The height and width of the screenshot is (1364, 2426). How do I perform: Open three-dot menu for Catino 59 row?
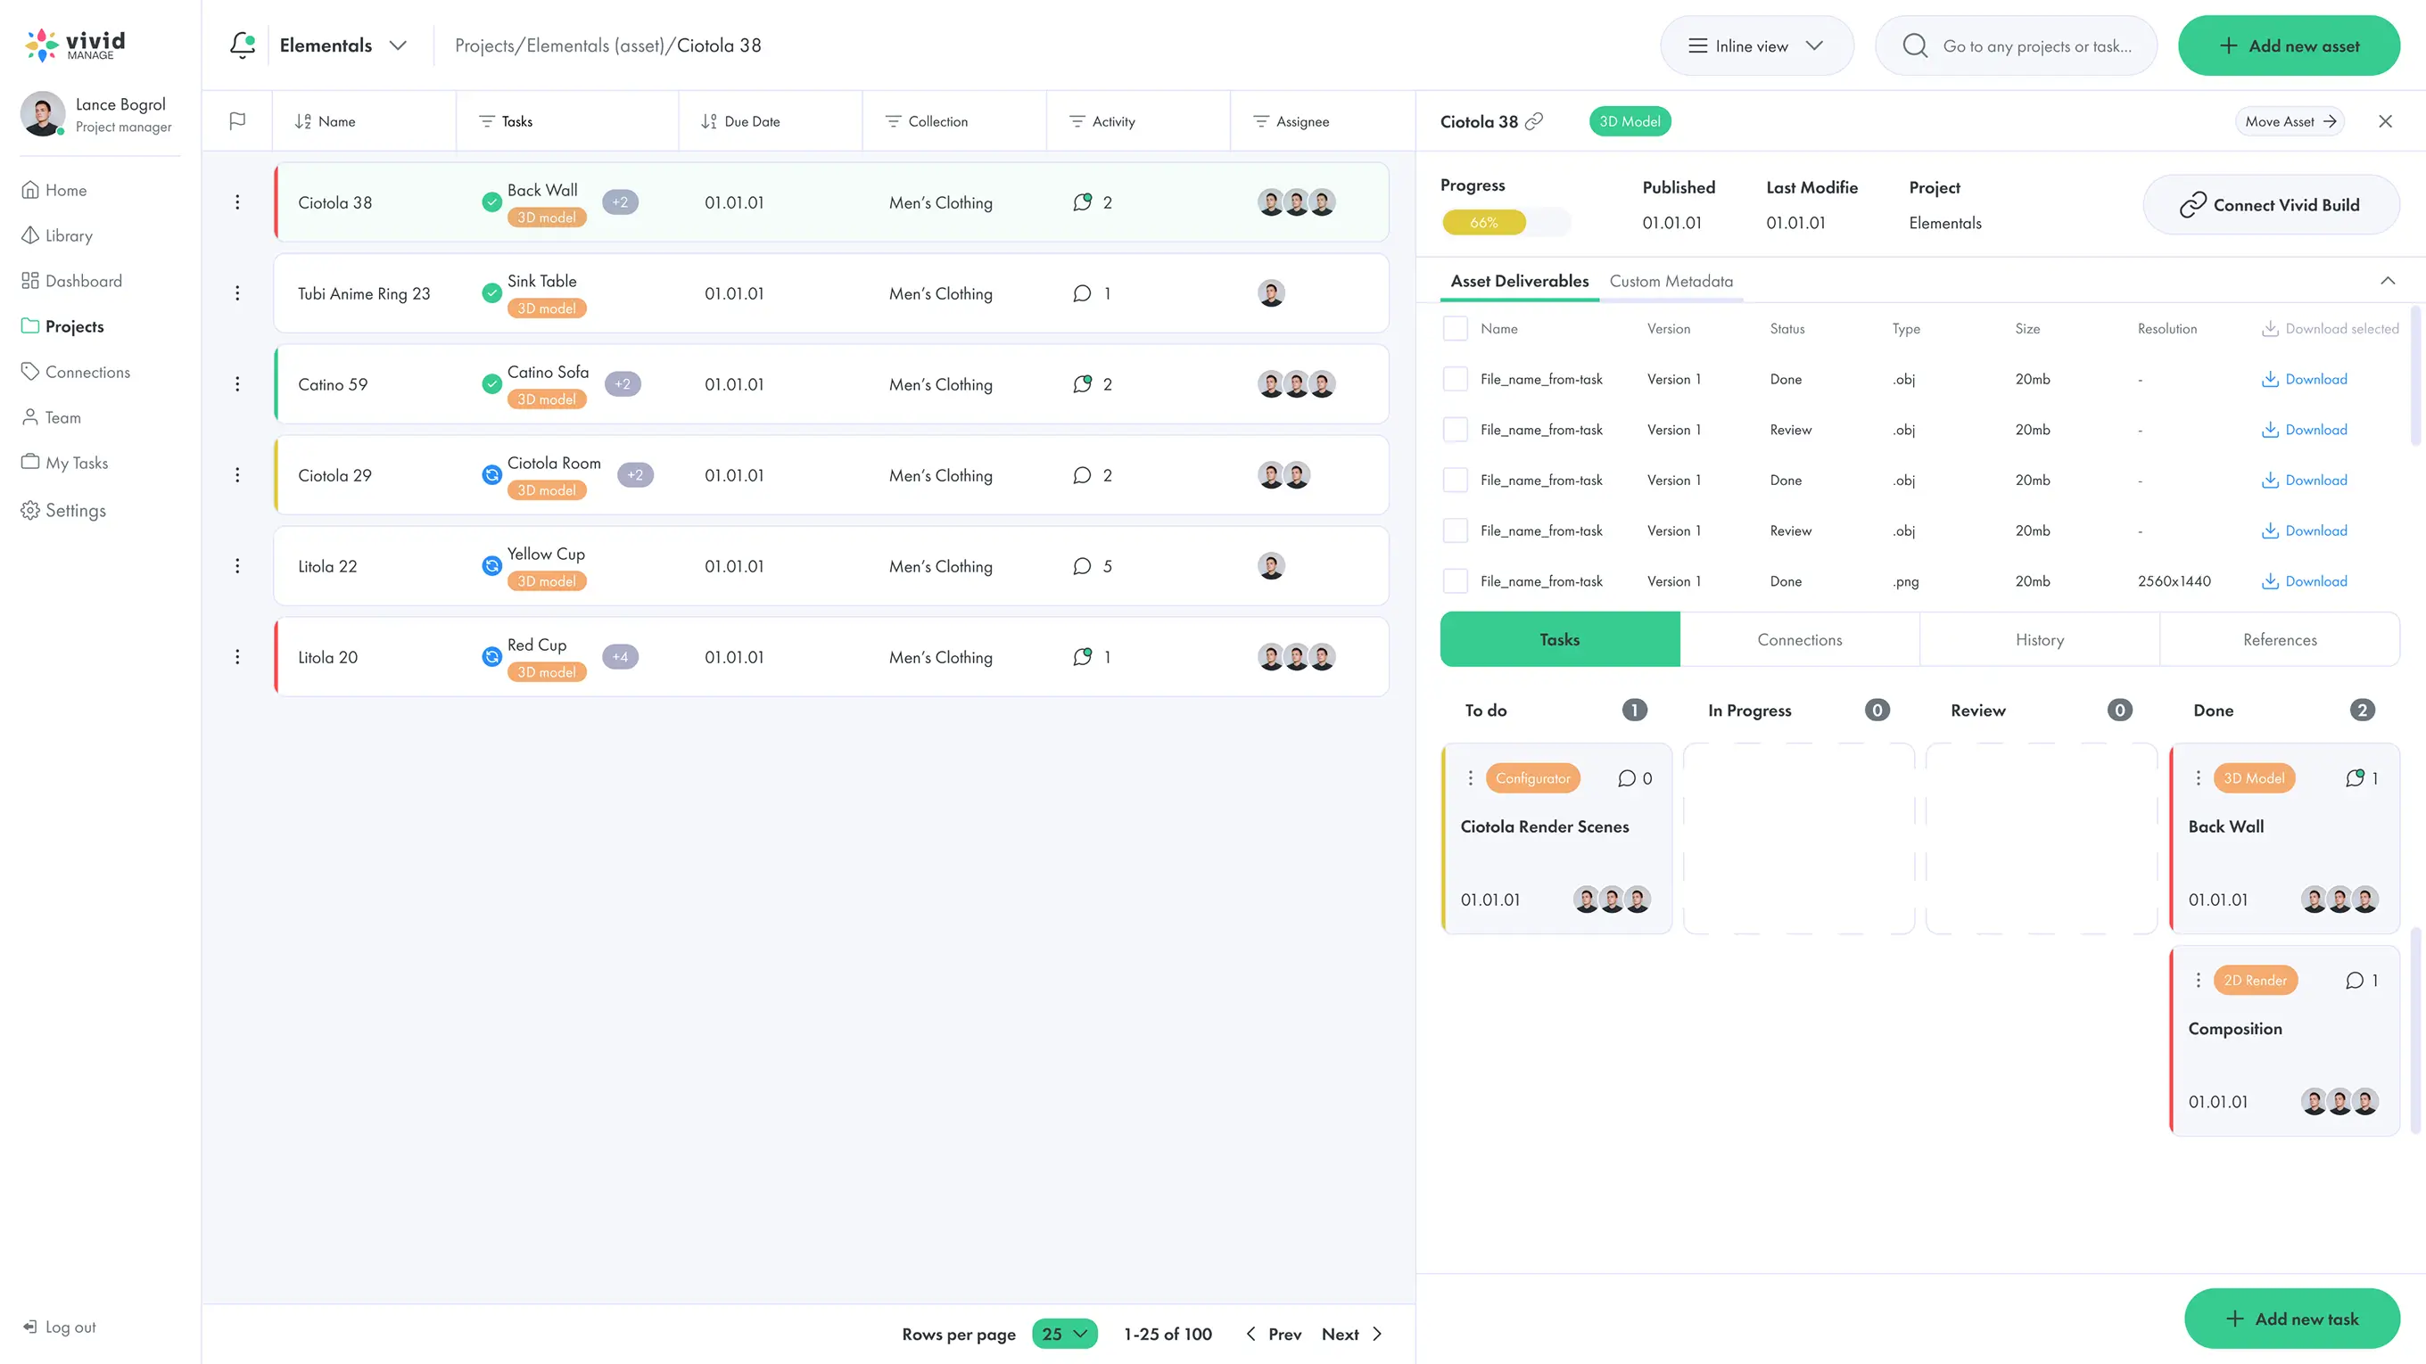[x=237, y=384]
